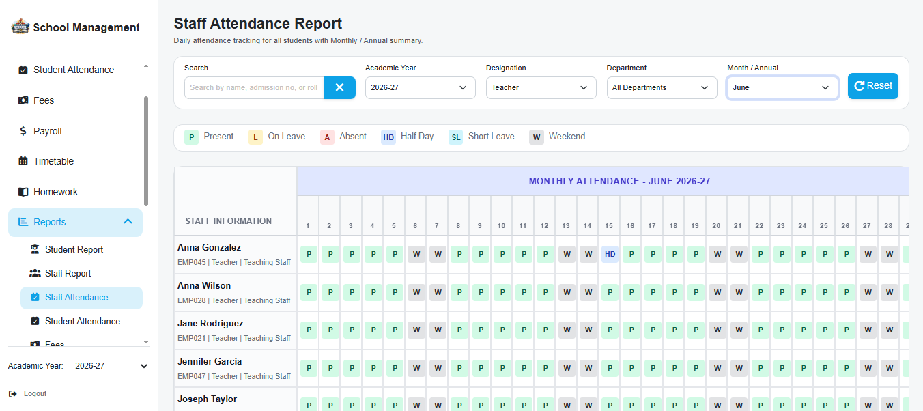923x411 pixels.
Task: Click the School Management logo icon
Action: coord(20,27)
